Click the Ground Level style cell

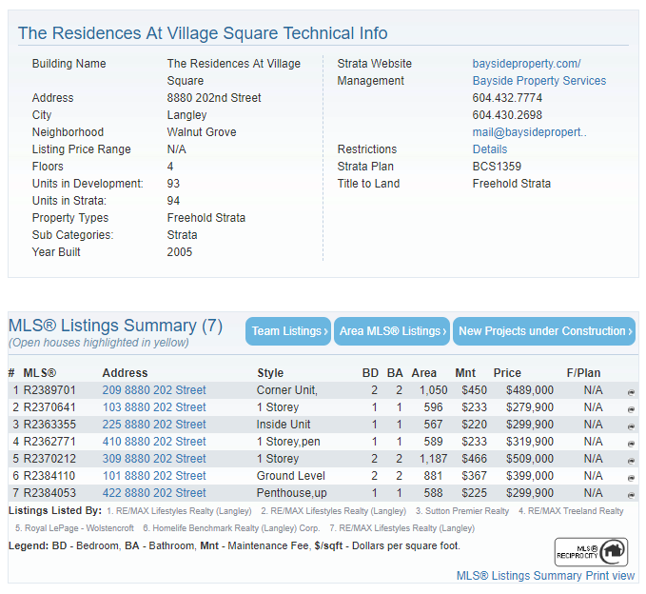pyautogui.click(x=291, y=476)
